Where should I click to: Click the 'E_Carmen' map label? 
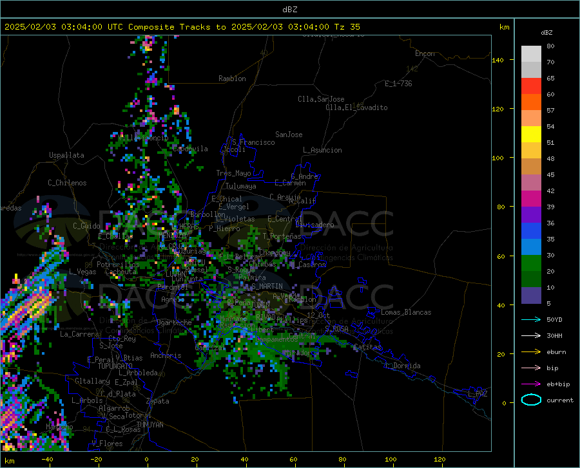tap(290, 183)
